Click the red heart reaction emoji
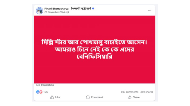The height and width of the screenshot is (106, 190). (x=41, y=92)
